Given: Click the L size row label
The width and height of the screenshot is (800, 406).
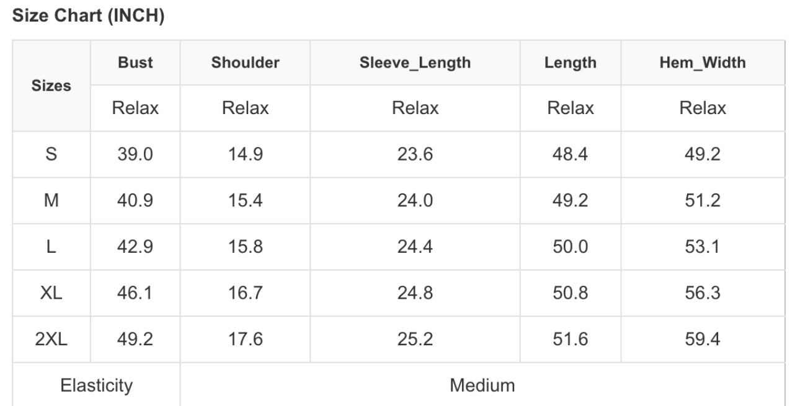Looking at the screenshot, I should [51, 247].
